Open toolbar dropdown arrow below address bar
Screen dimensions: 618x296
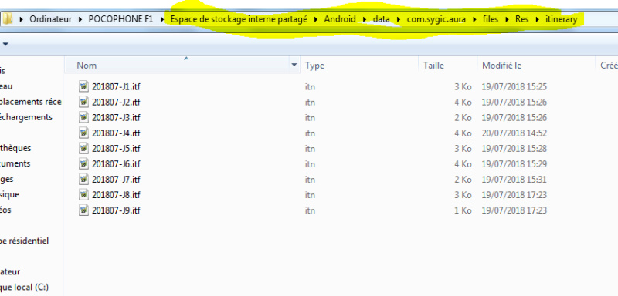(5, 44)
